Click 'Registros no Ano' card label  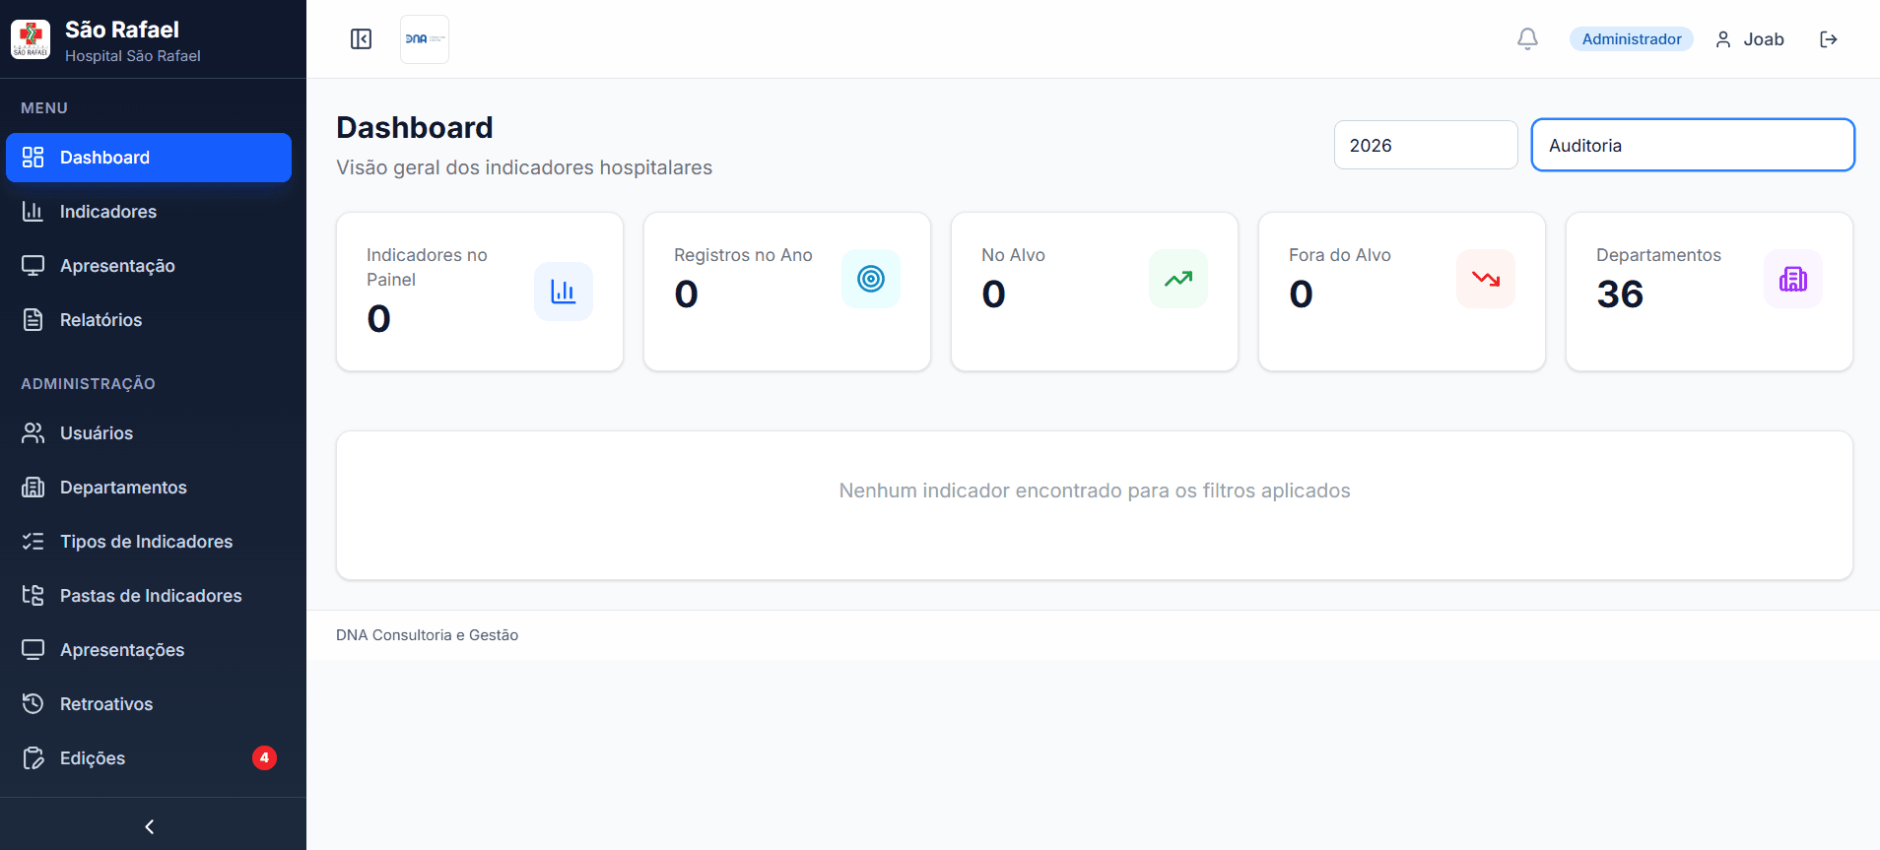[743, 255]
